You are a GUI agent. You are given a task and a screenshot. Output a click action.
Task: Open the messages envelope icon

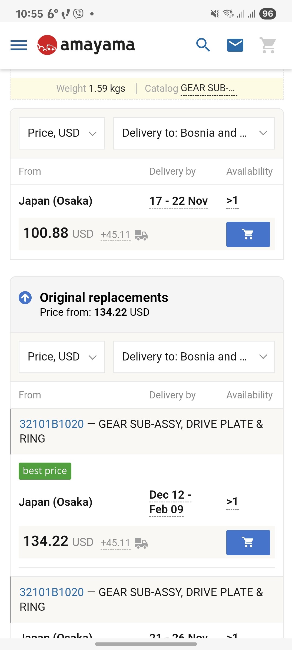coord(235,45)
